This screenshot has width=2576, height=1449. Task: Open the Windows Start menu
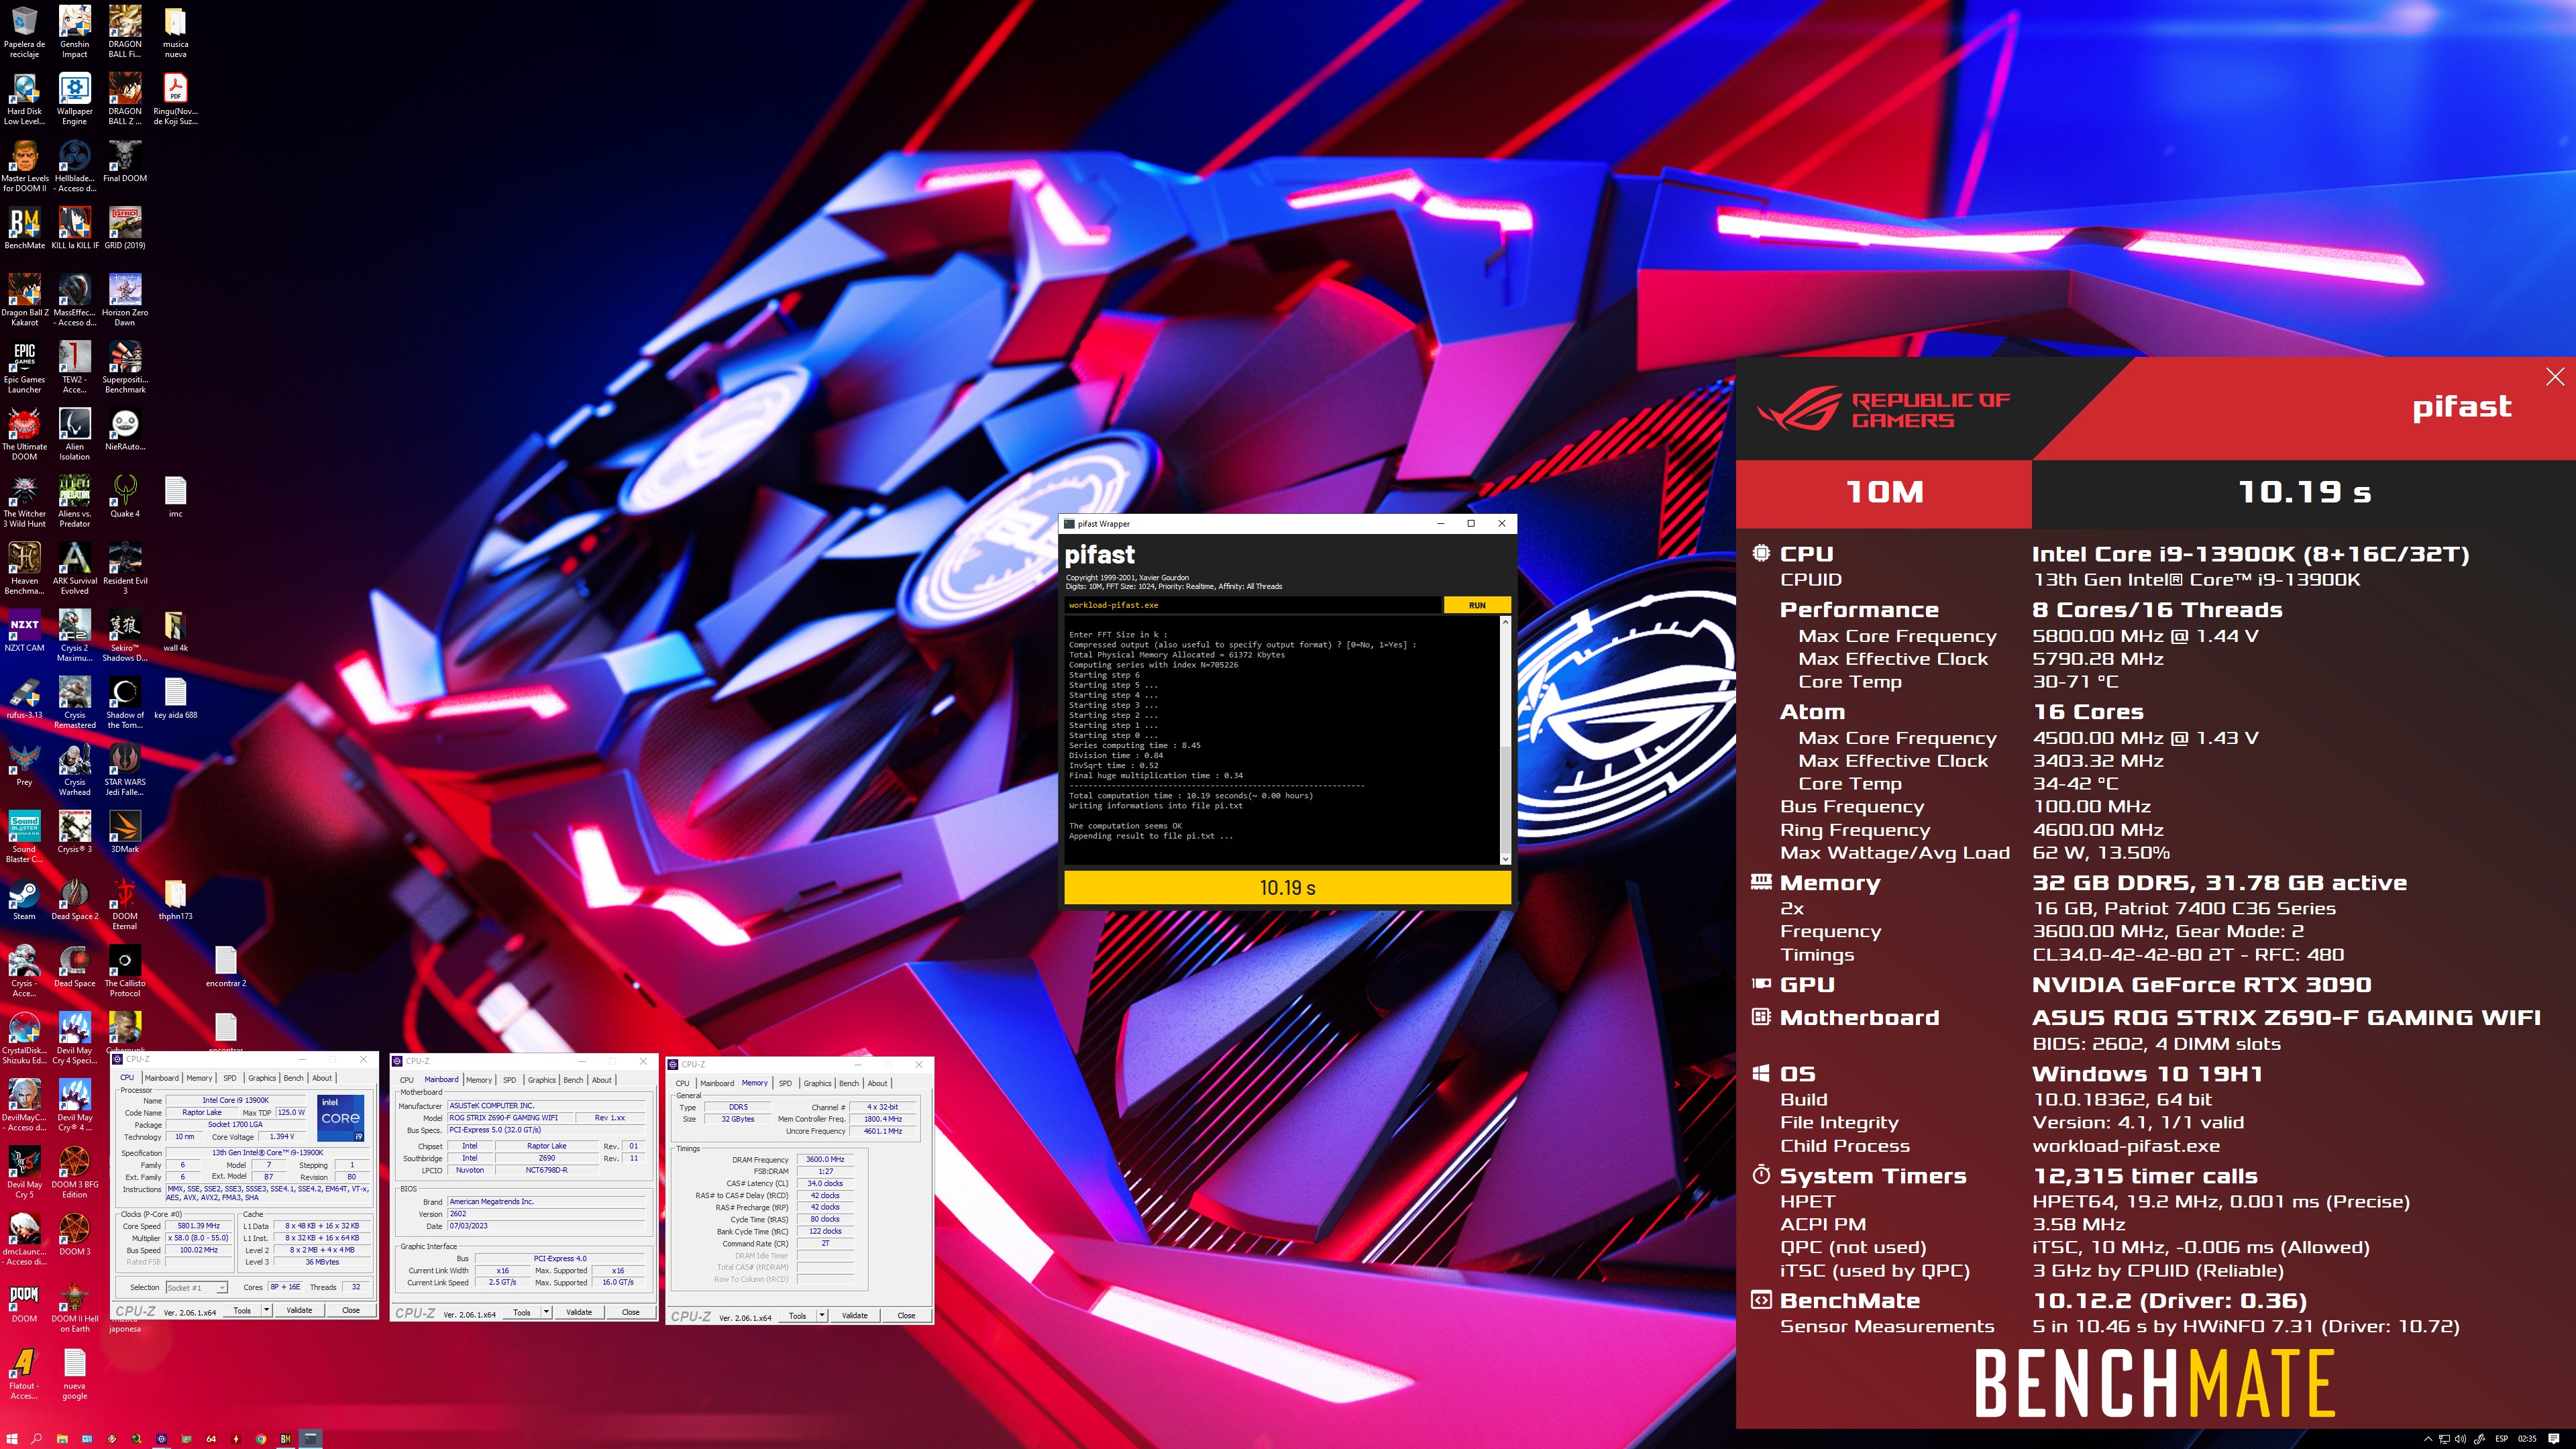12,1439
